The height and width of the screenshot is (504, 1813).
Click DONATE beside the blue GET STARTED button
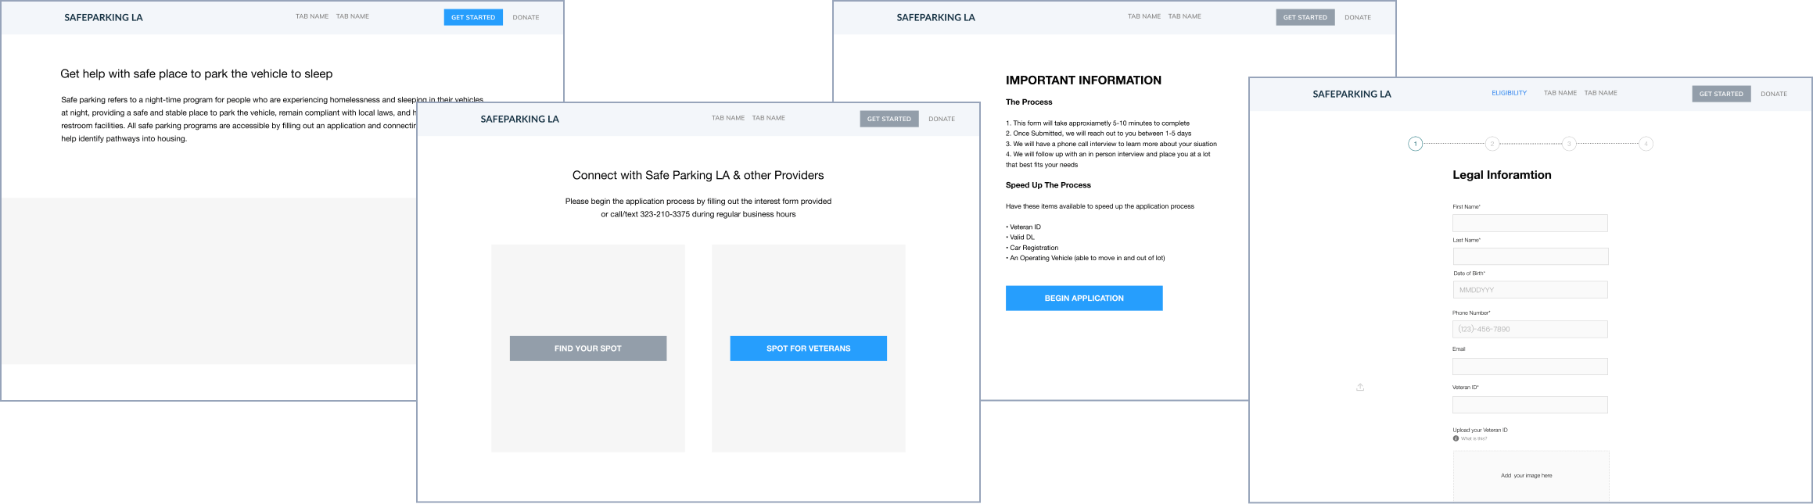[x=526, y=17]
